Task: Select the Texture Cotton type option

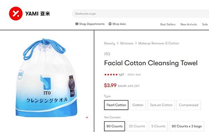Action: tap(161, 105)
